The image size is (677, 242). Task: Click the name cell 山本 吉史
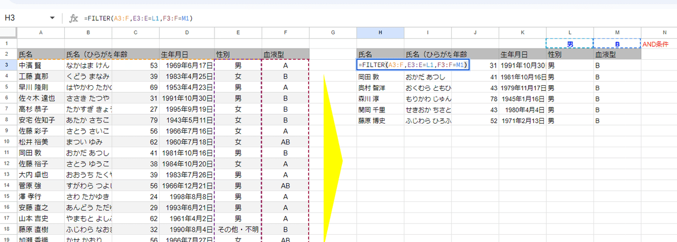point(41,218)
